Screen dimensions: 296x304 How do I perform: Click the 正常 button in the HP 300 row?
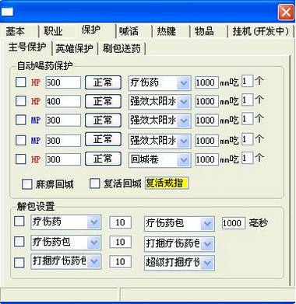coord(103,159)
